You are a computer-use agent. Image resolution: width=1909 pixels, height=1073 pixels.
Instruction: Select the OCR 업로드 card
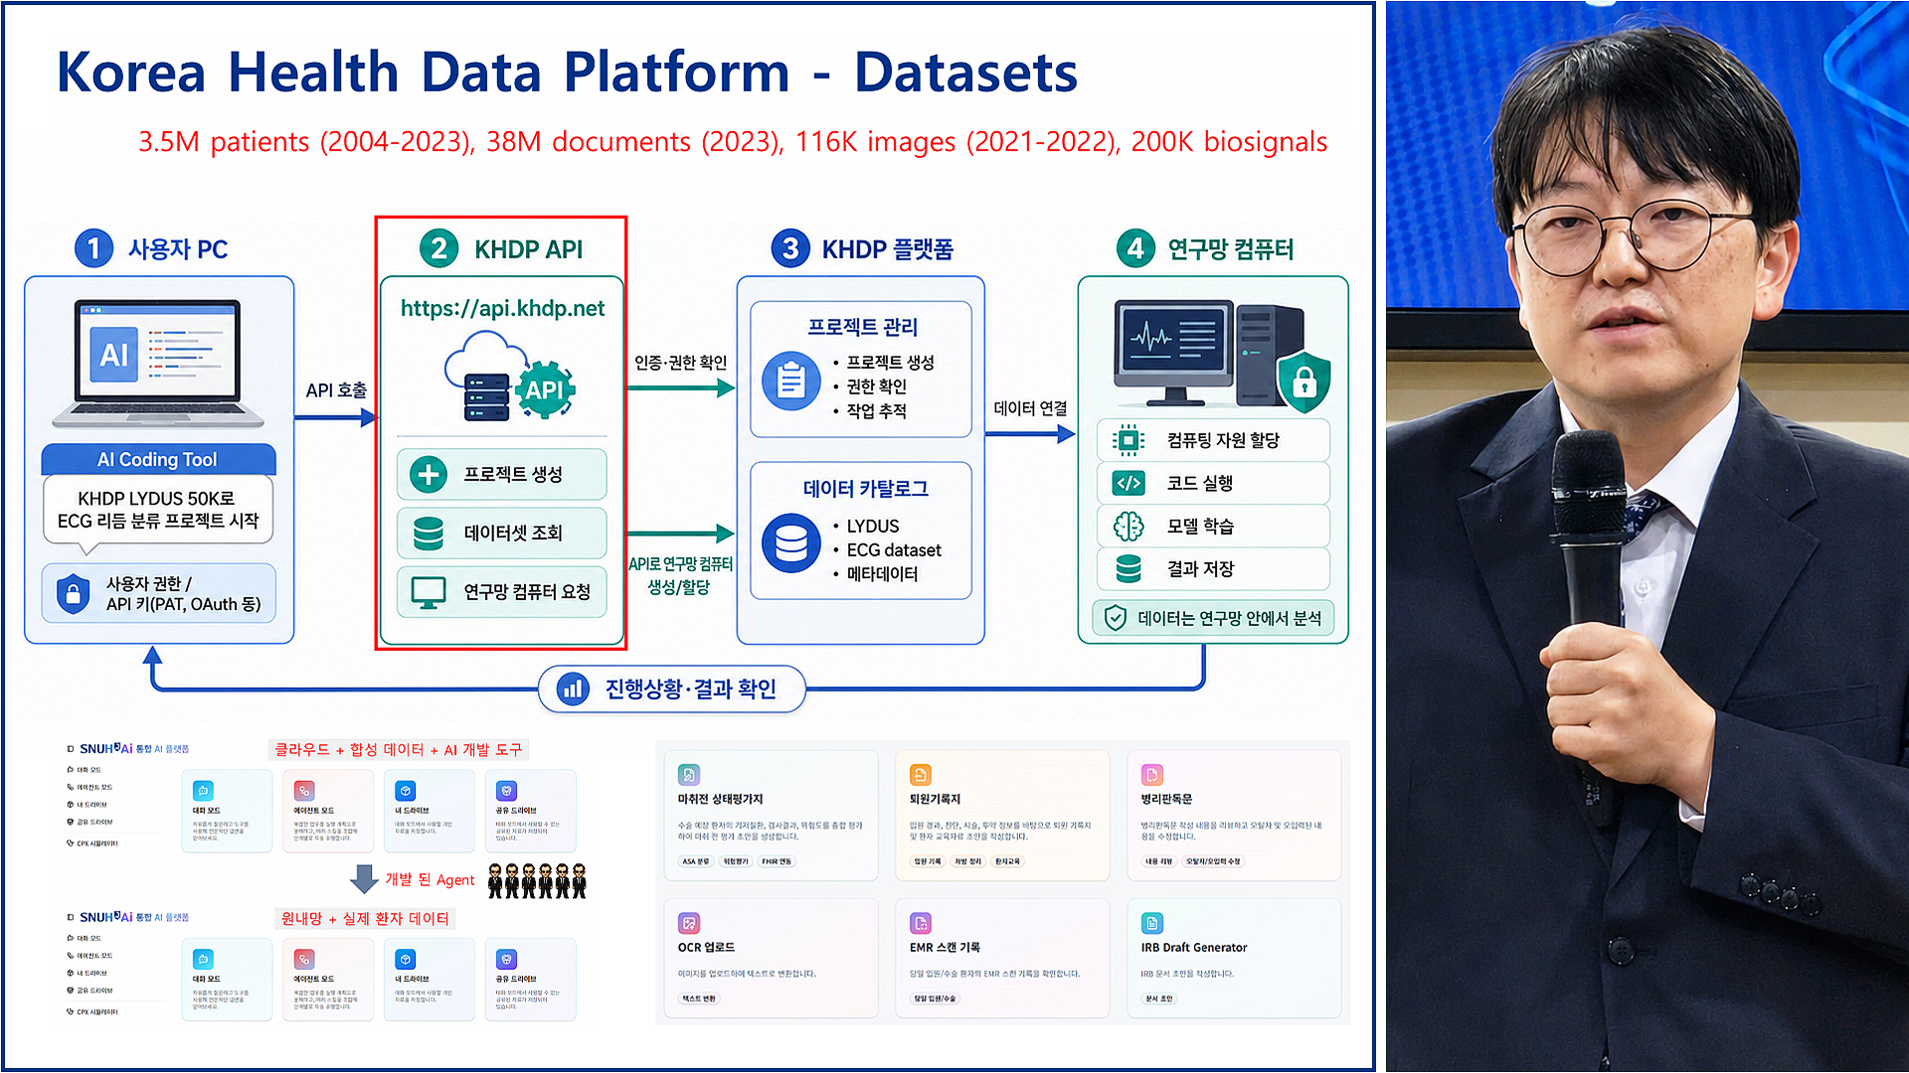pos(771,958)
